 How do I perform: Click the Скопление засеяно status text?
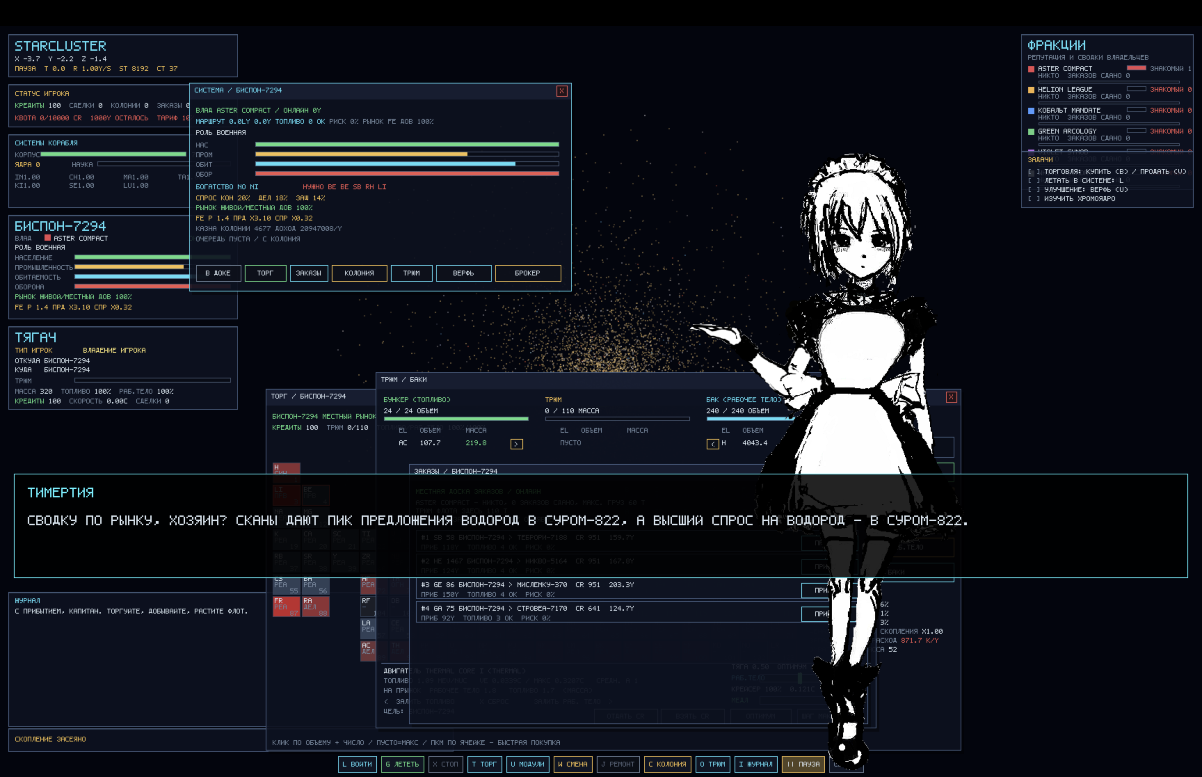point(50,739)
